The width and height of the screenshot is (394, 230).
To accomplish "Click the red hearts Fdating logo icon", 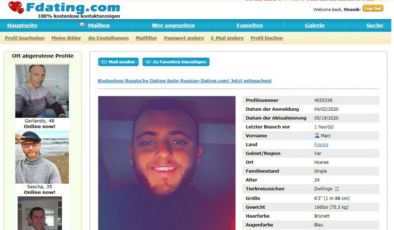I will pyautogui.click(x=16, y=7).
